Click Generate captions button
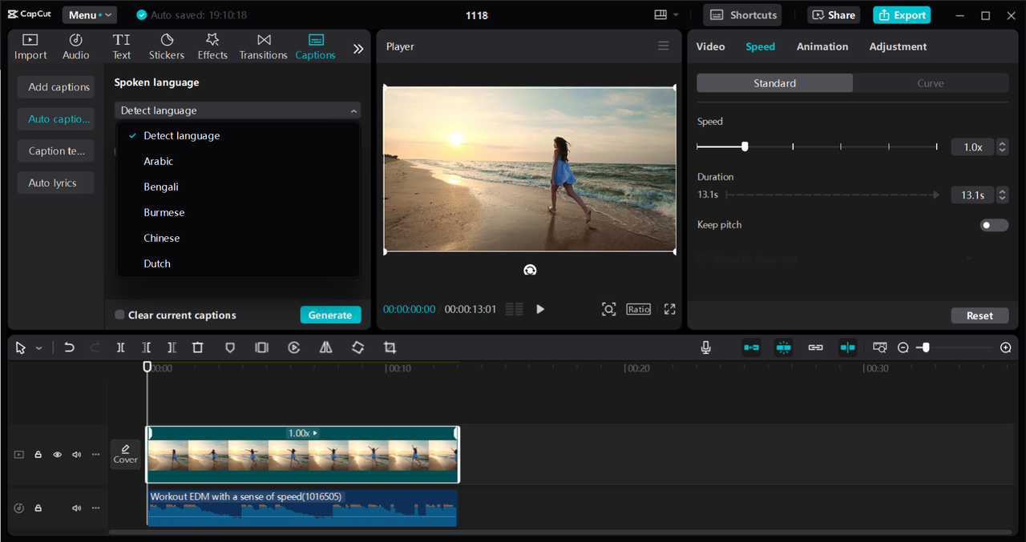Viewport: 1026px width, 542px height. 330,315
